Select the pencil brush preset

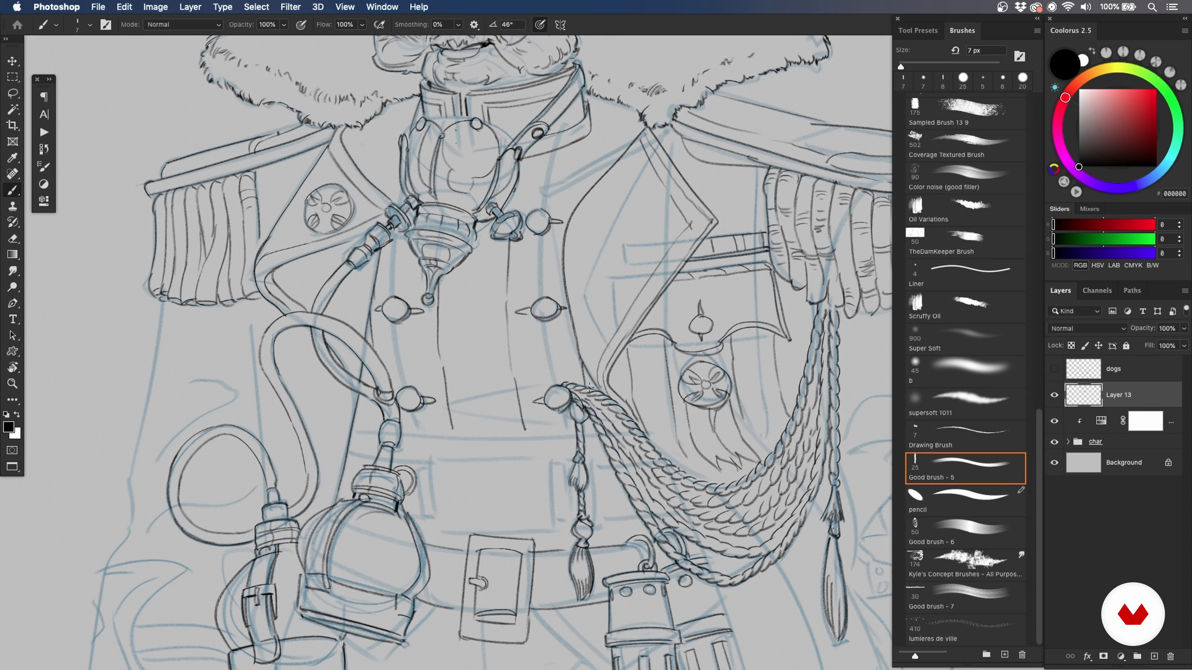(x=965, y=501)
